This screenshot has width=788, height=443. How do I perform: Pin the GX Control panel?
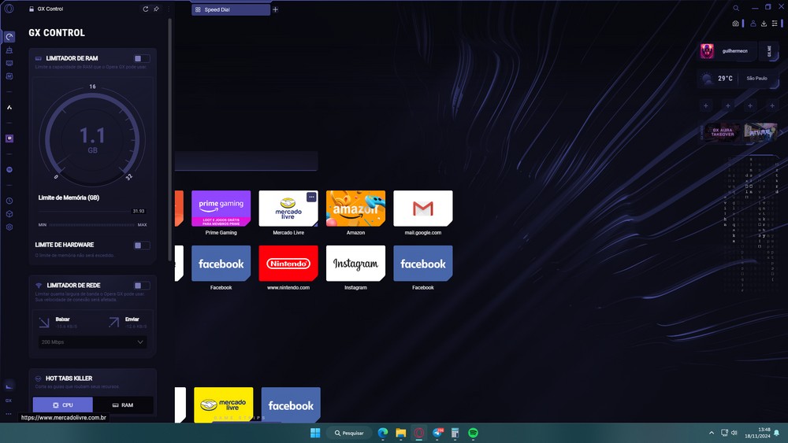click(x=156, y=9)
